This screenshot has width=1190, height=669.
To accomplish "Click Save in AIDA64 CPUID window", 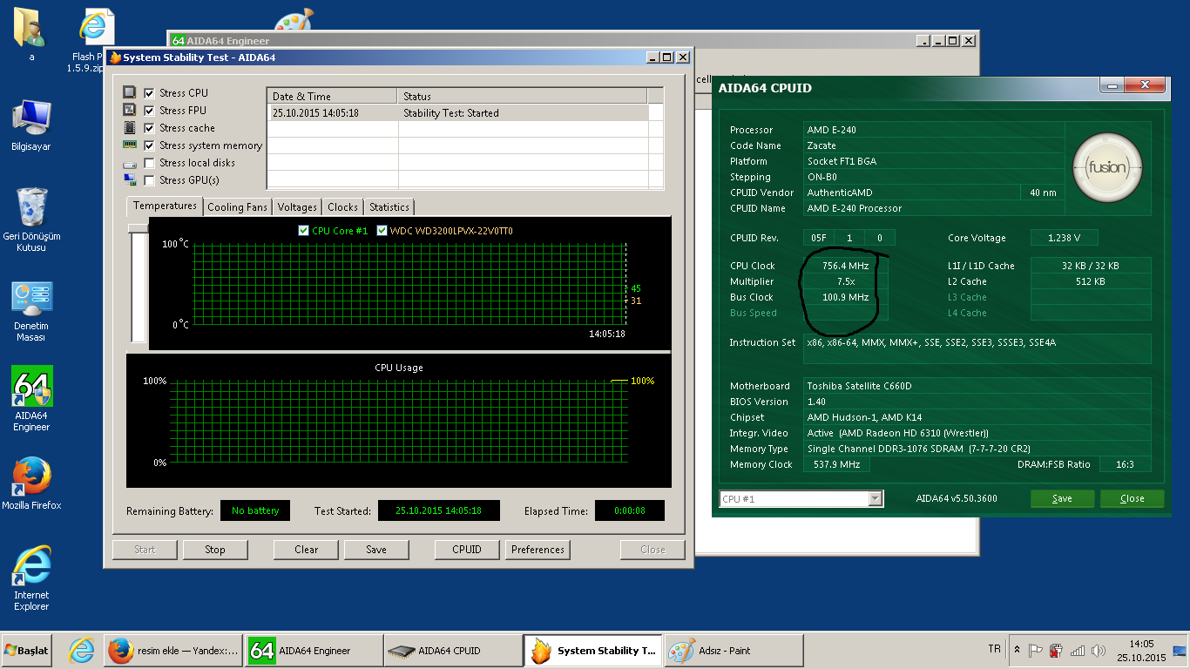I will point(1062,499).
